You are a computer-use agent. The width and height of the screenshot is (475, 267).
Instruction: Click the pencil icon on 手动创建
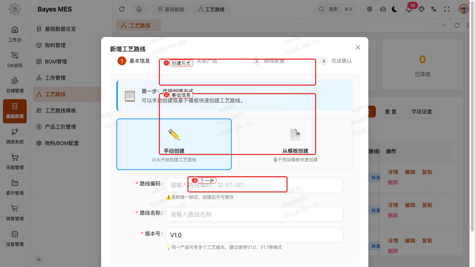(x=174, y=135)
